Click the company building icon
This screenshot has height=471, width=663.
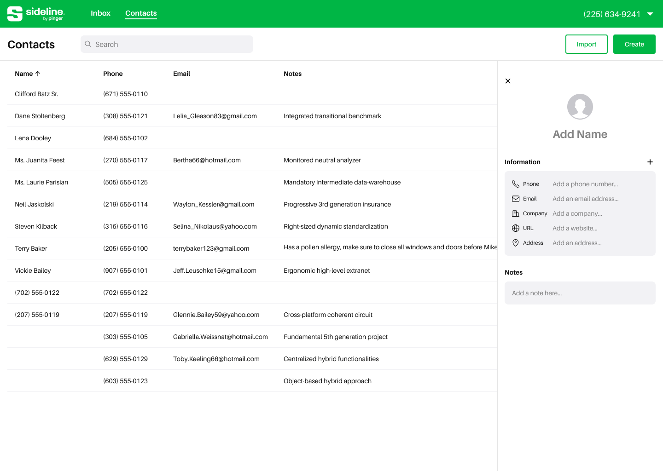point(516,213)
